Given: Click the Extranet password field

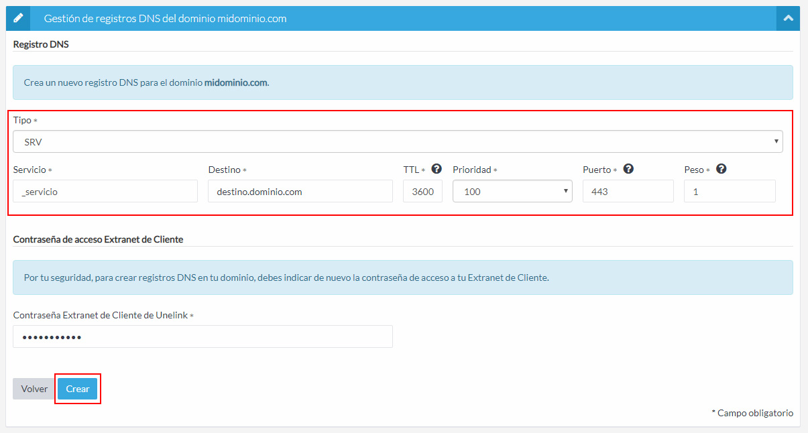Looking at the screenshot, I should pyautogui.click(x=203, y=336).
